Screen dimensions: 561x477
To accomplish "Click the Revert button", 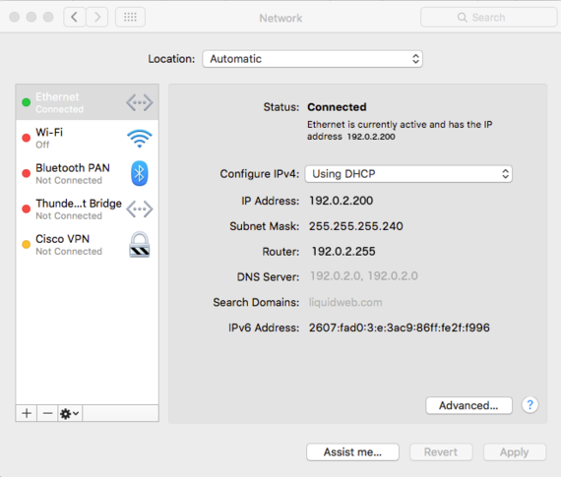I will point(441,452).
